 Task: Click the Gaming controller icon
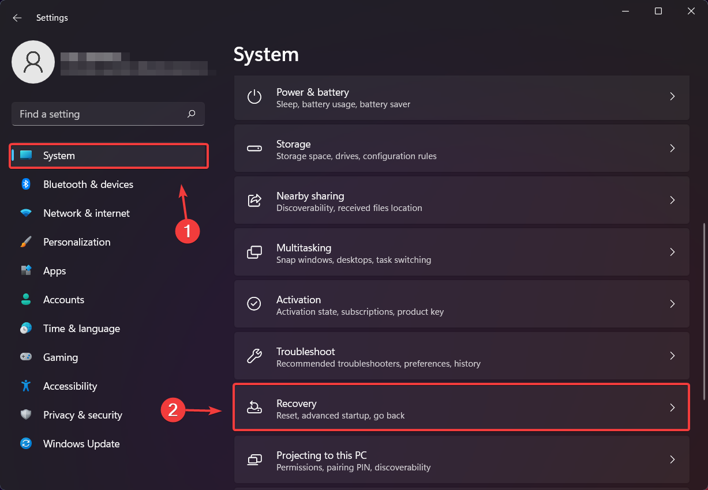tap(26, 357)
